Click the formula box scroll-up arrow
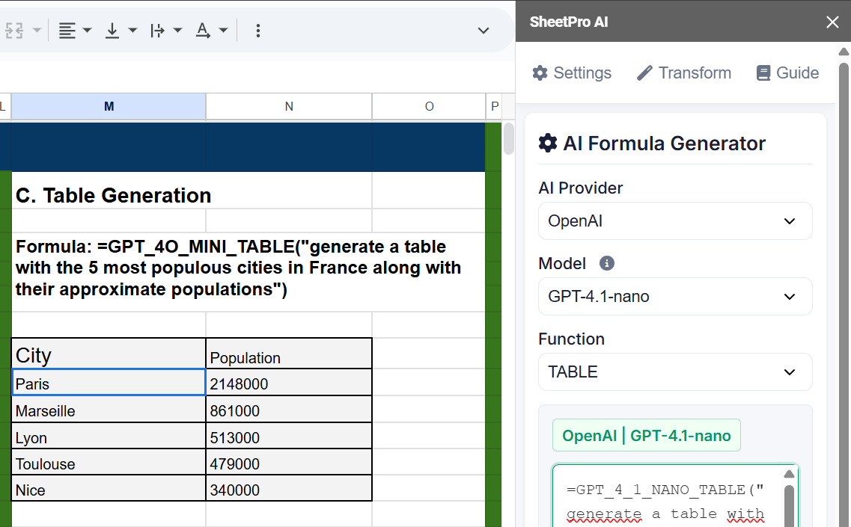The width and height of the screenshot is (851, 527). click(789, 474)
